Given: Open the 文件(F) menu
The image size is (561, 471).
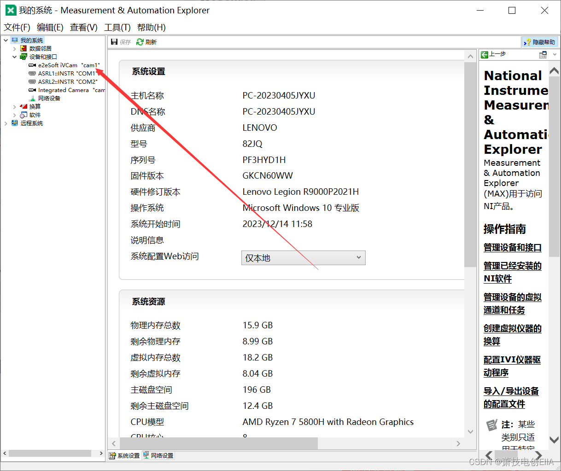Looking at the screenshot, I should pos(17,28).
